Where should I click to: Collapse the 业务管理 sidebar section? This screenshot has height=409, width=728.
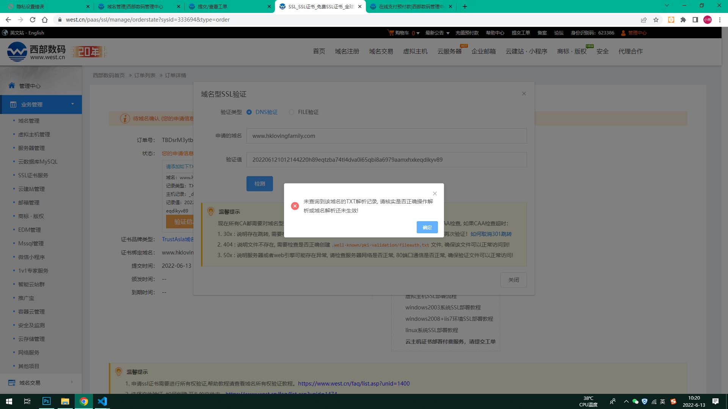coord(72,104)
